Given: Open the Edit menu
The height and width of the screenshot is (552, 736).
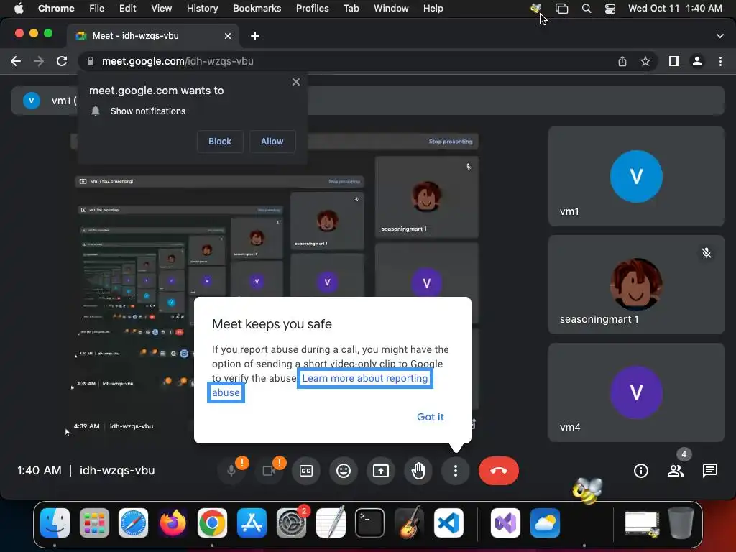Looking at the screenshot, I should [127, 9].
